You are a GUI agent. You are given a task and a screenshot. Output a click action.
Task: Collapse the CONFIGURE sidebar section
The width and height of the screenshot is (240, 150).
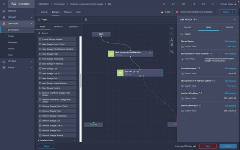[32, 23]
